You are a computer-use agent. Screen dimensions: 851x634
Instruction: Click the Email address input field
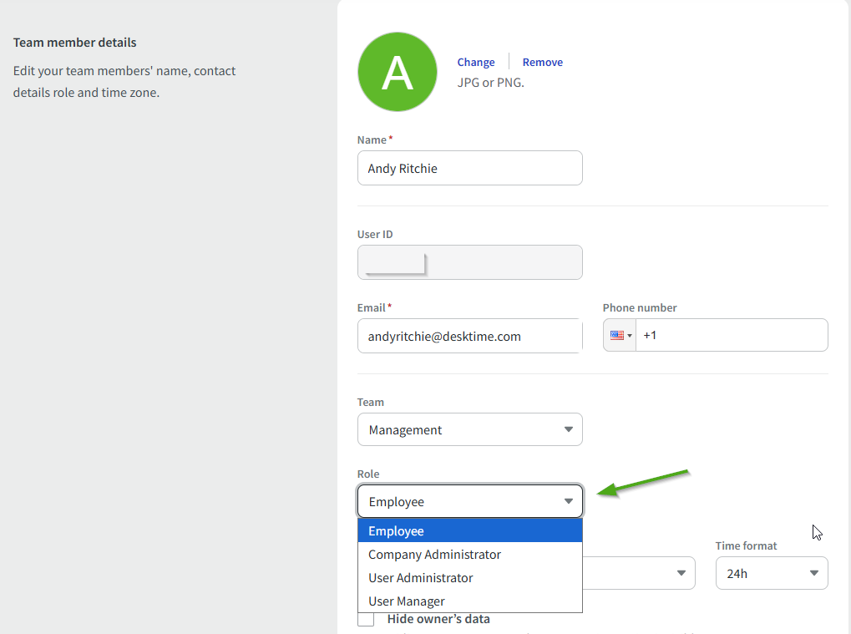click(469, 336)
